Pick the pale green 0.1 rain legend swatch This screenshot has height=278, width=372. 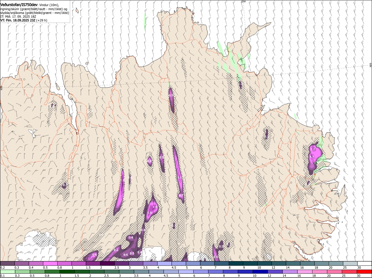click(x=8, y=272)
